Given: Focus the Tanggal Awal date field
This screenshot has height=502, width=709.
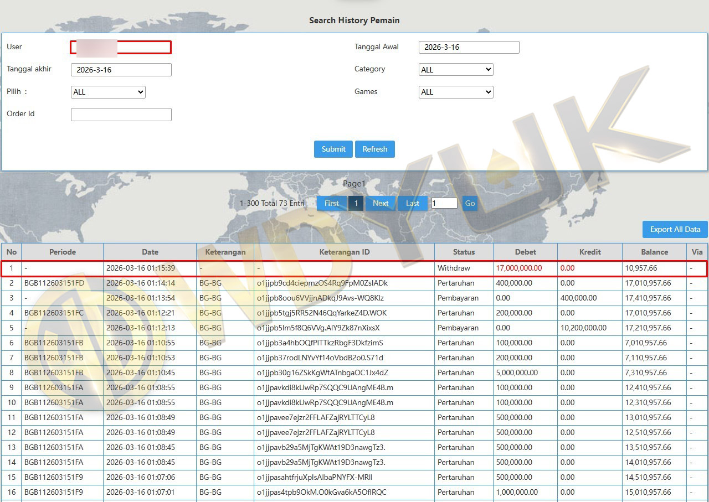Looking at the screenshot, I should 469,48.
